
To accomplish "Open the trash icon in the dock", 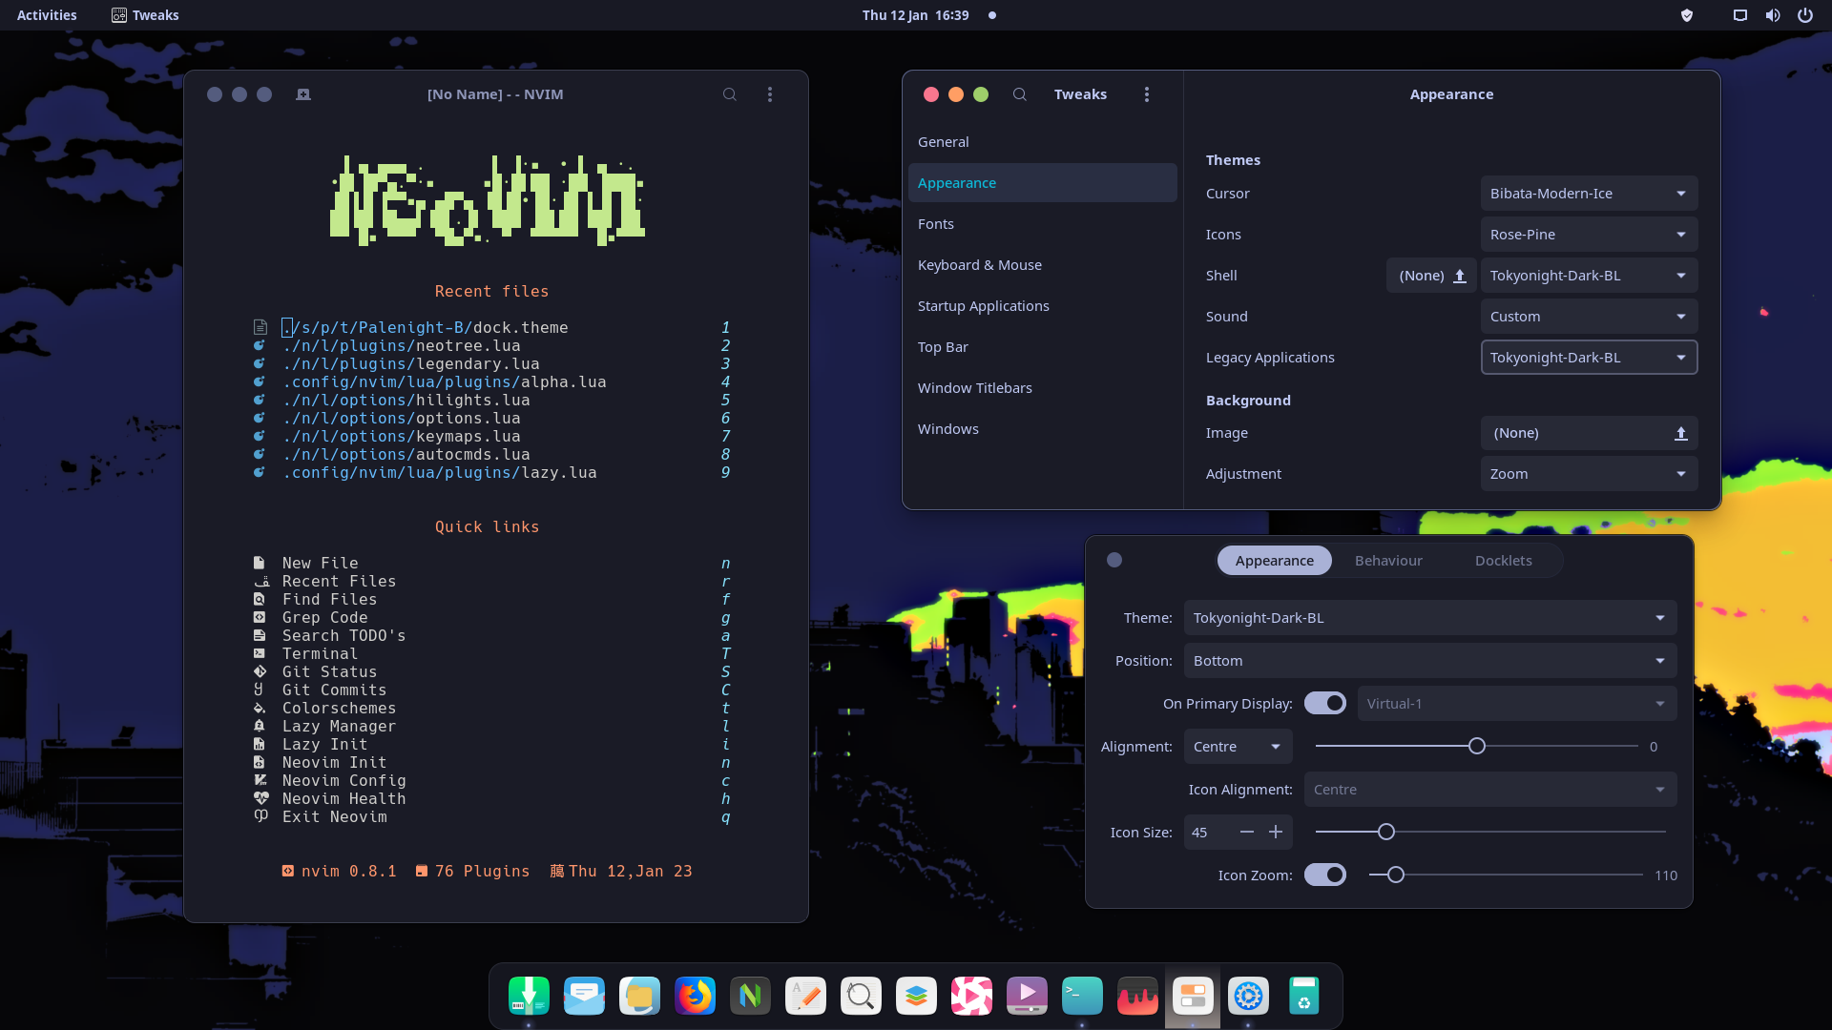I will (1303, 997).
